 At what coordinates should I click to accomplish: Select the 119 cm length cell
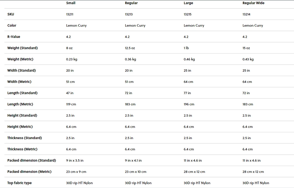click(x=71, y=104)
